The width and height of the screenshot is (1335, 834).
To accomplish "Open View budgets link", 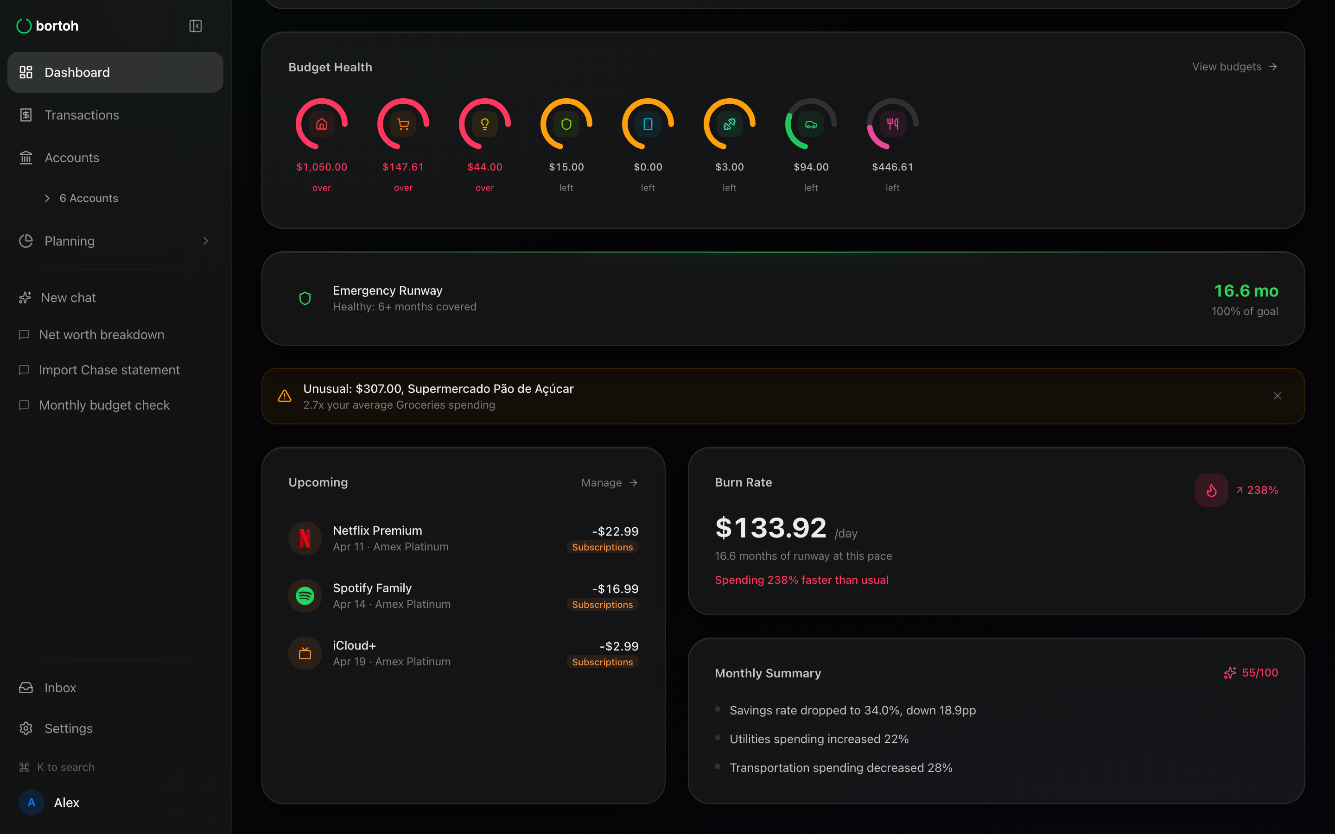I will 1234,67.
